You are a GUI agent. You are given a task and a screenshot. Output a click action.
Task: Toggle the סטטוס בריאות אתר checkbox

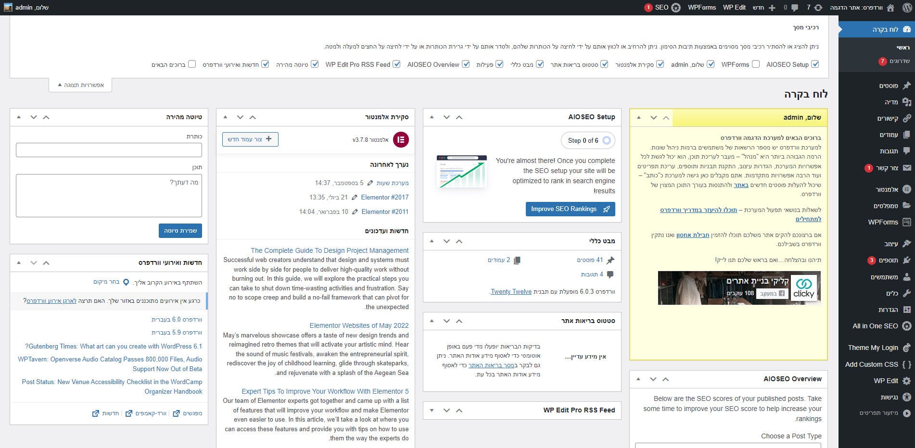[604, 64]
